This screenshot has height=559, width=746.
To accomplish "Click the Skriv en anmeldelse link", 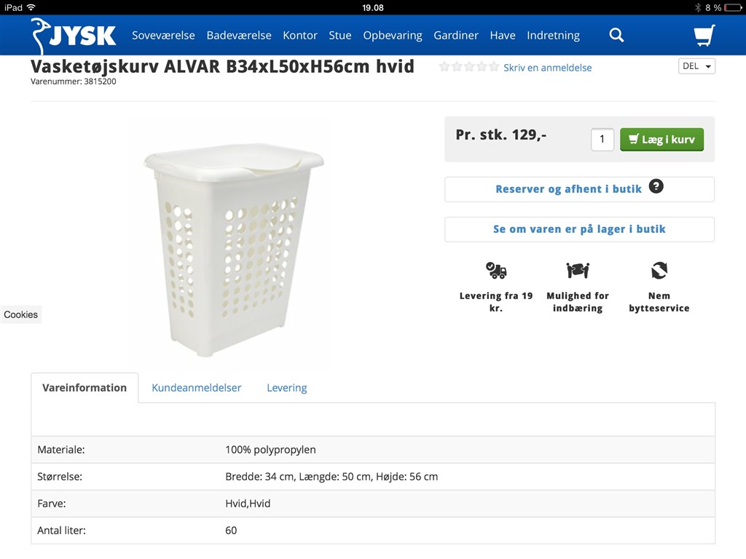I will [548, 68].
